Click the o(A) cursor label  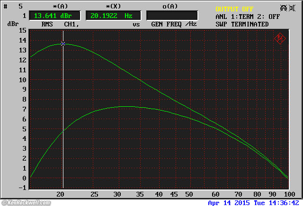pyautogui.click(x=170, y=6)
